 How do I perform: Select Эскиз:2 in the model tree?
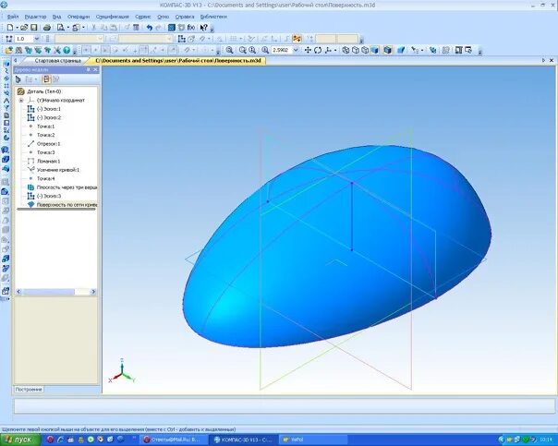coord(49,117)
